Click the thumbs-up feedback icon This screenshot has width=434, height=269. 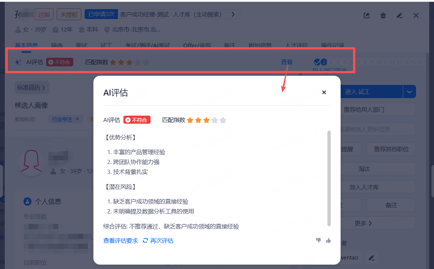pyautogui.click(x=328, y=240)
